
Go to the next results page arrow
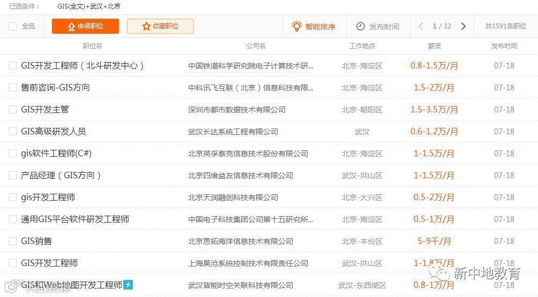[463, 26]
